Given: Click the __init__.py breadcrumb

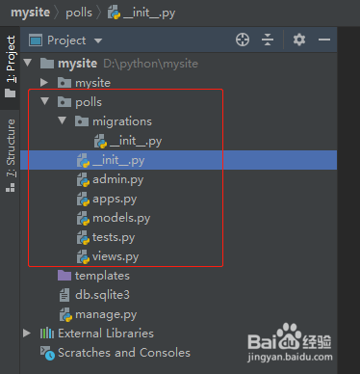Looking at the screenshot, I should click(x=149, y=13).
